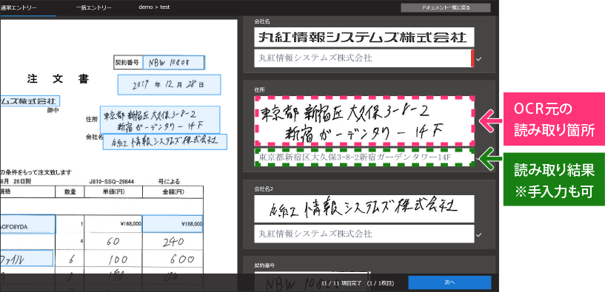Screen dimensions: 605x292
Task: Click handwritten address image in 住所 panel
Action: point(364,121)
